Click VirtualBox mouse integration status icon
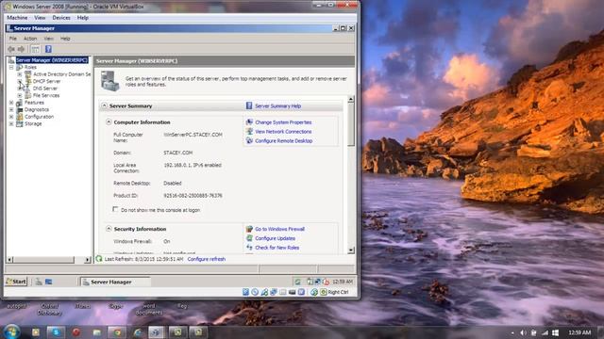Image resolution: width=604 pixels, height=339 pixels. click(x=314, y=292)
